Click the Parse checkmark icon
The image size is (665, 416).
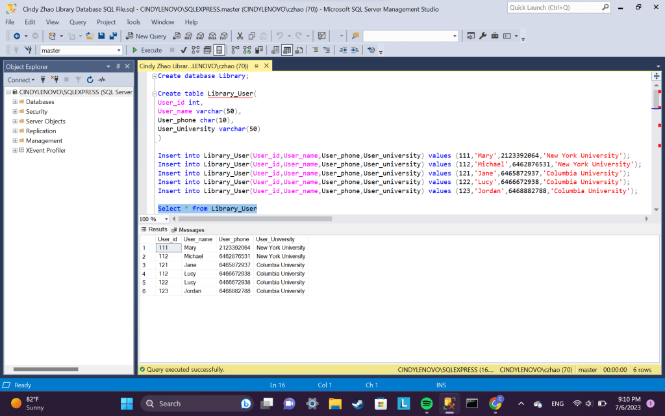184,50
